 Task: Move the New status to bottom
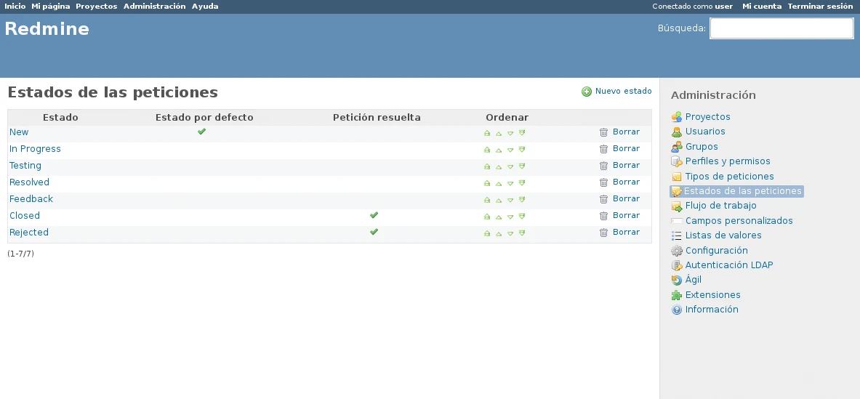coord(522,132)
